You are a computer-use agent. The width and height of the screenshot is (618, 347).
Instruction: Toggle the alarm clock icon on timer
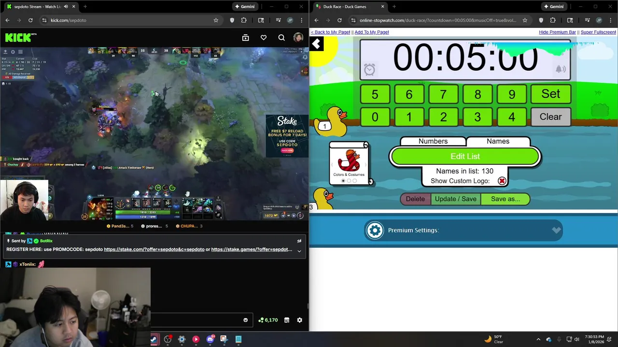pos(369,70)
